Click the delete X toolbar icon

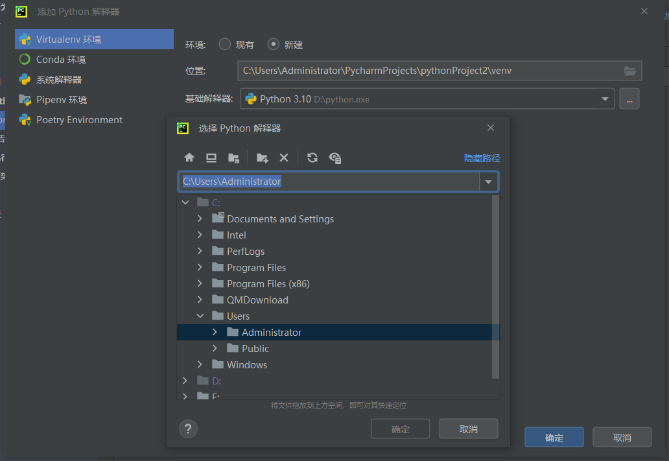[x=284, y=158]
